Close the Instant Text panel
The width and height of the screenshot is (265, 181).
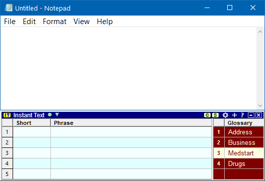point(259,115)
